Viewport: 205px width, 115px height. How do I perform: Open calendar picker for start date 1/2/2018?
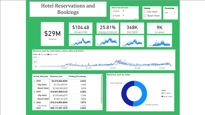click(123, 11)
